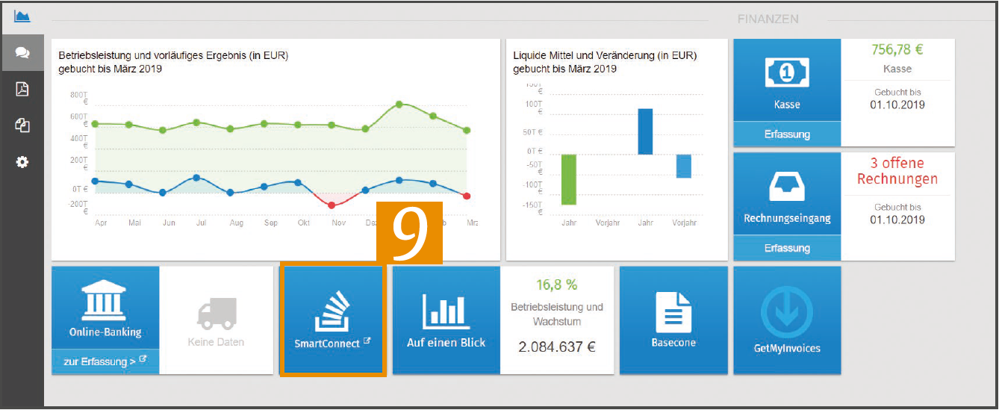The height and width of the screenshot is (410, 999).
Task: Launch the SmartConnect tile
Action: (x=333, y=320)
